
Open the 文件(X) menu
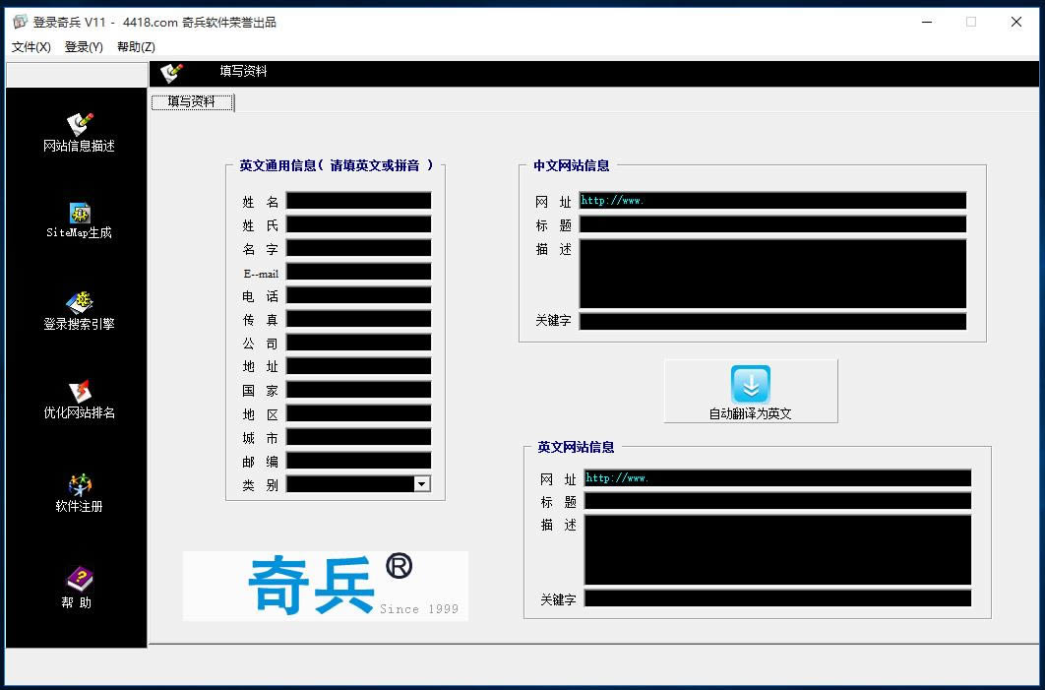[31, 46]
